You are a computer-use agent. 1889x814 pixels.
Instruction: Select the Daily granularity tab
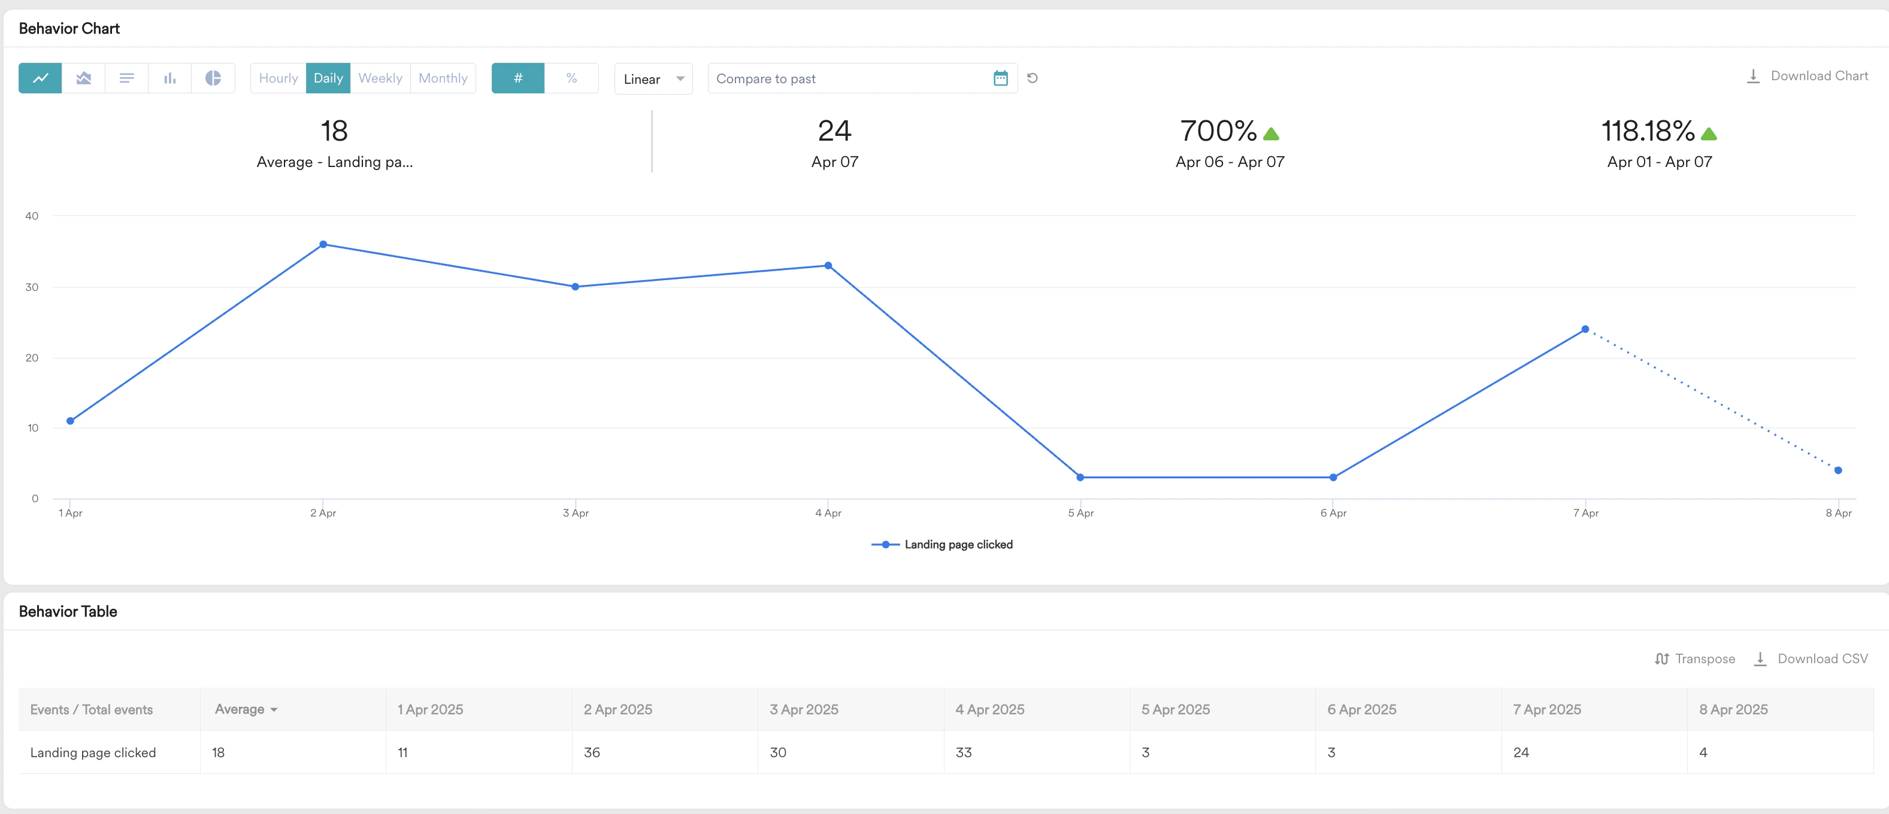[x=328, y=78]
